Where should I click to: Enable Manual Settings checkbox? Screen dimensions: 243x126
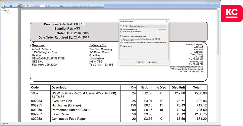(x=121, y=46)
